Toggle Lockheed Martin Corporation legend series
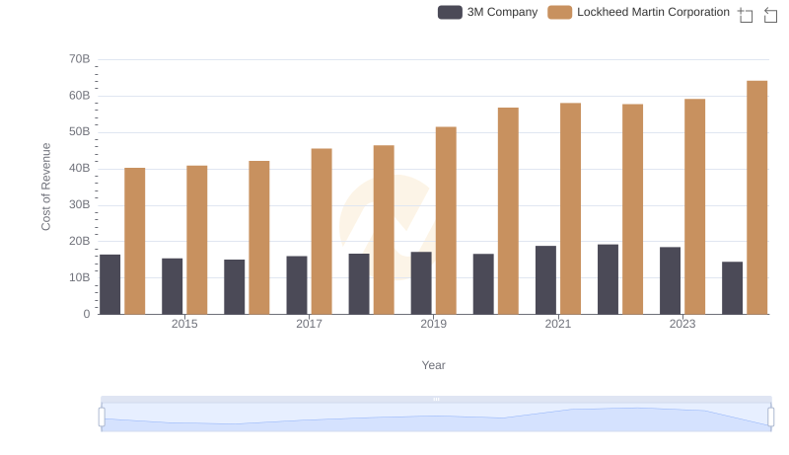 click(638, 12)
